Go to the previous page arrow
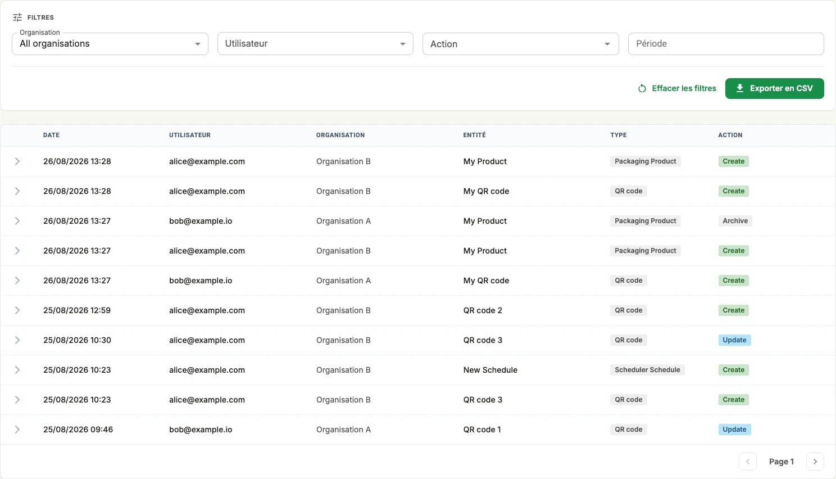 (748, 462)
